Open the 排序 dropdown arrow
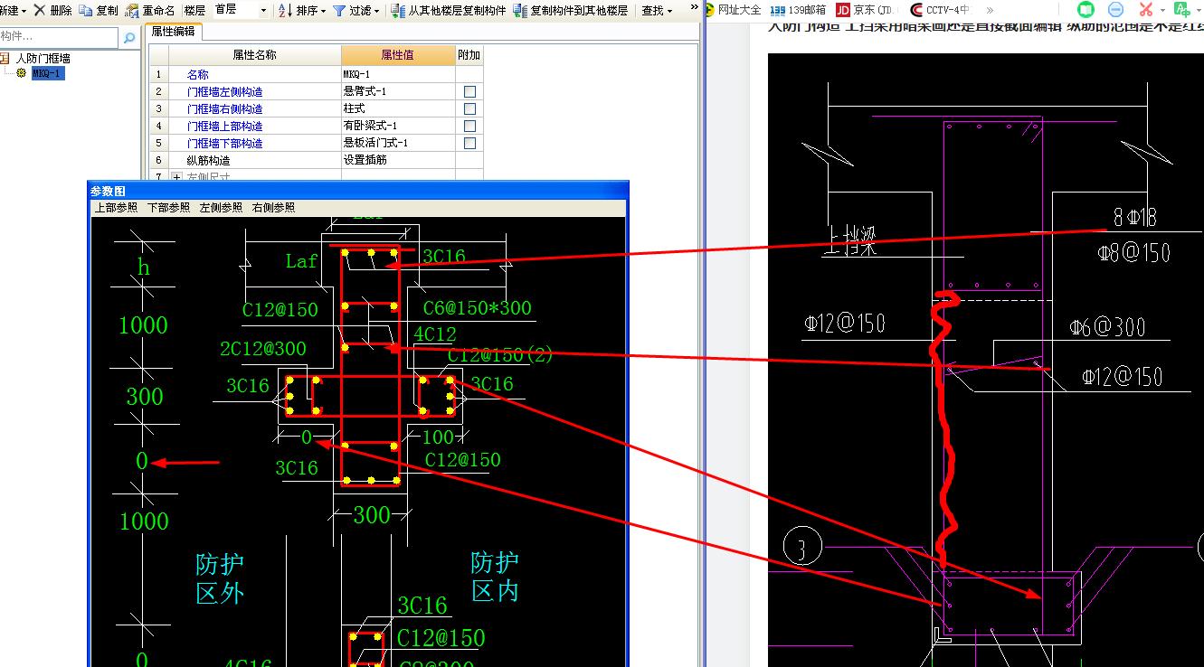This screenshot has height=667, width=1204. [323, 11]
